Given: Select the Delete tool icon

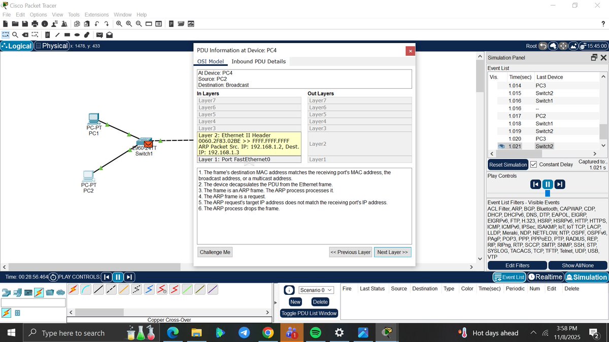Looking at the screenshot, I should (x=25, y=34).
